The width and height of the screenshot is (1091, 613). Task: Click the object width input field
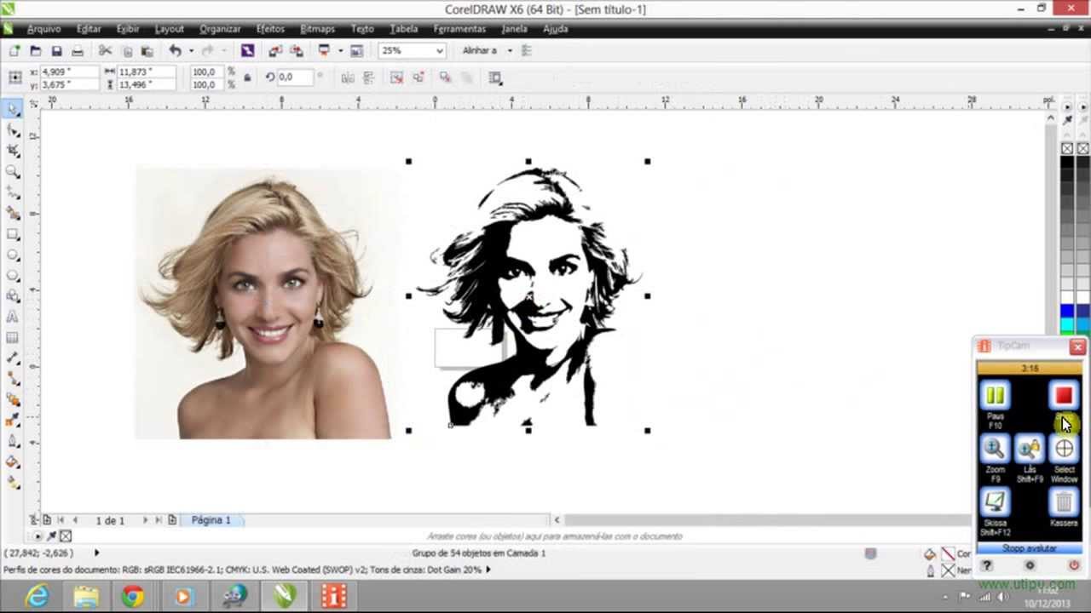(147, 72)
